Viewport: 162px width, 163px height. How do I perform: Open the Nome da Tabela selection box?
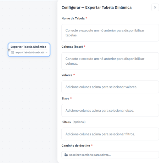[x=110, y=33]
